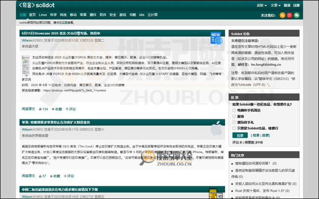319x199 pixels.
Task: Go to the 苹果 section
Action: click(83, 15)
